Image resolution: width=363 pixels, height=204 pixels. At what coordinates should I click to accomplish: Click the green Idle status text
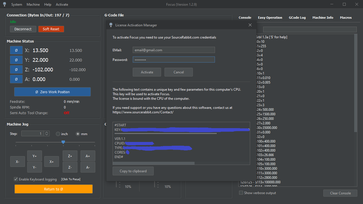[13, 22]
